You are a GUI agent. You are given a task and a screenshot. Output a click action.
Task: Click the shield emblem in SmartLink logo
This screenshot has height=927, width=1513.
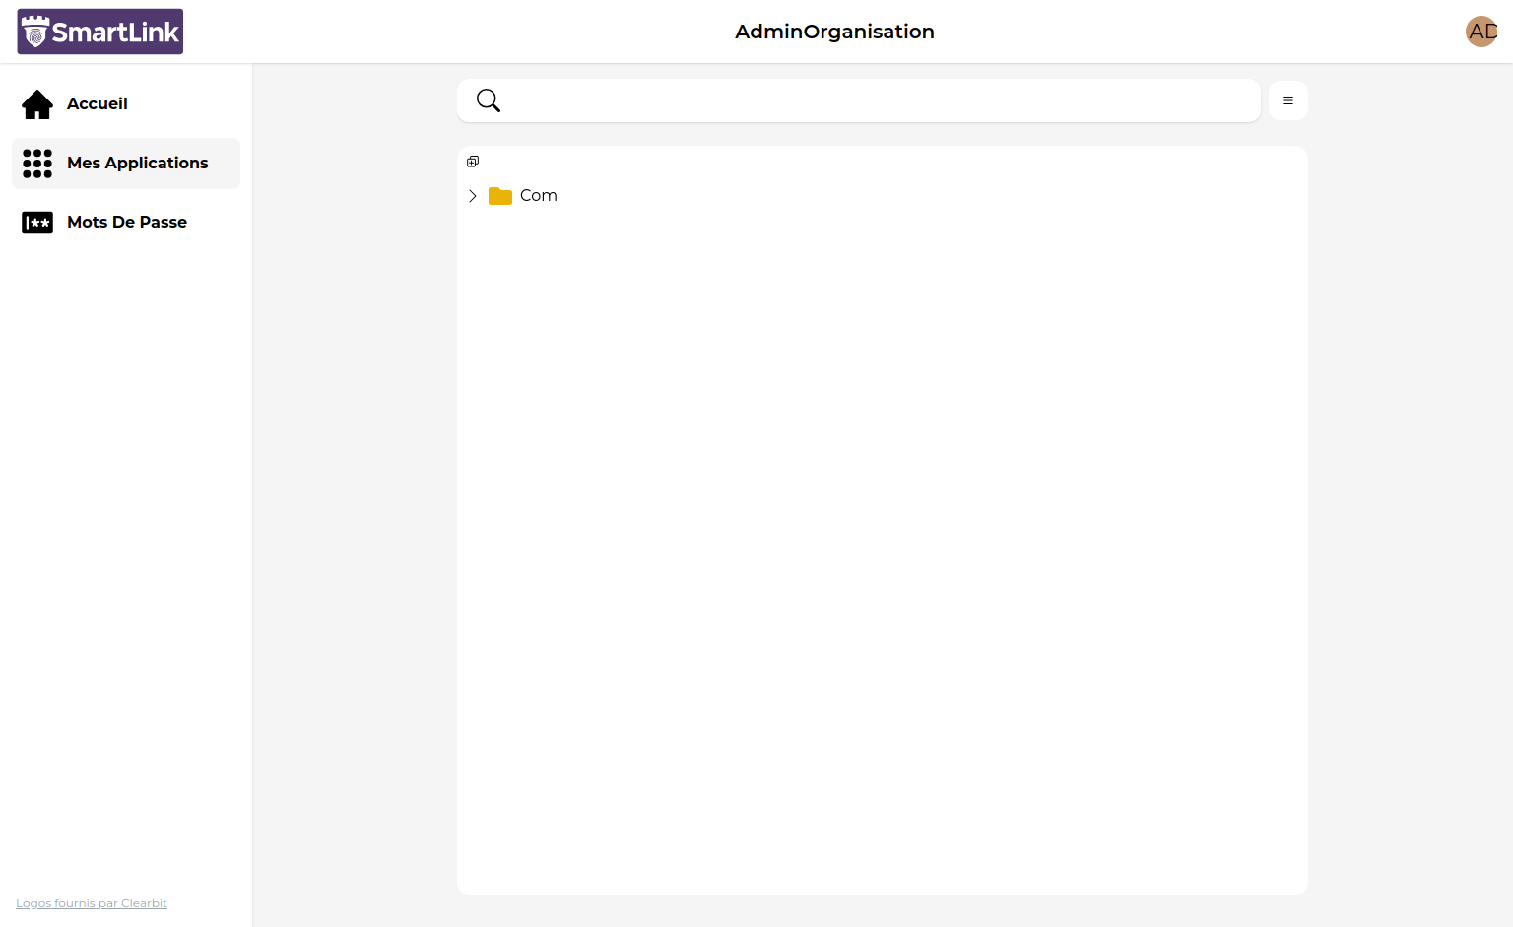pos(35,33)
